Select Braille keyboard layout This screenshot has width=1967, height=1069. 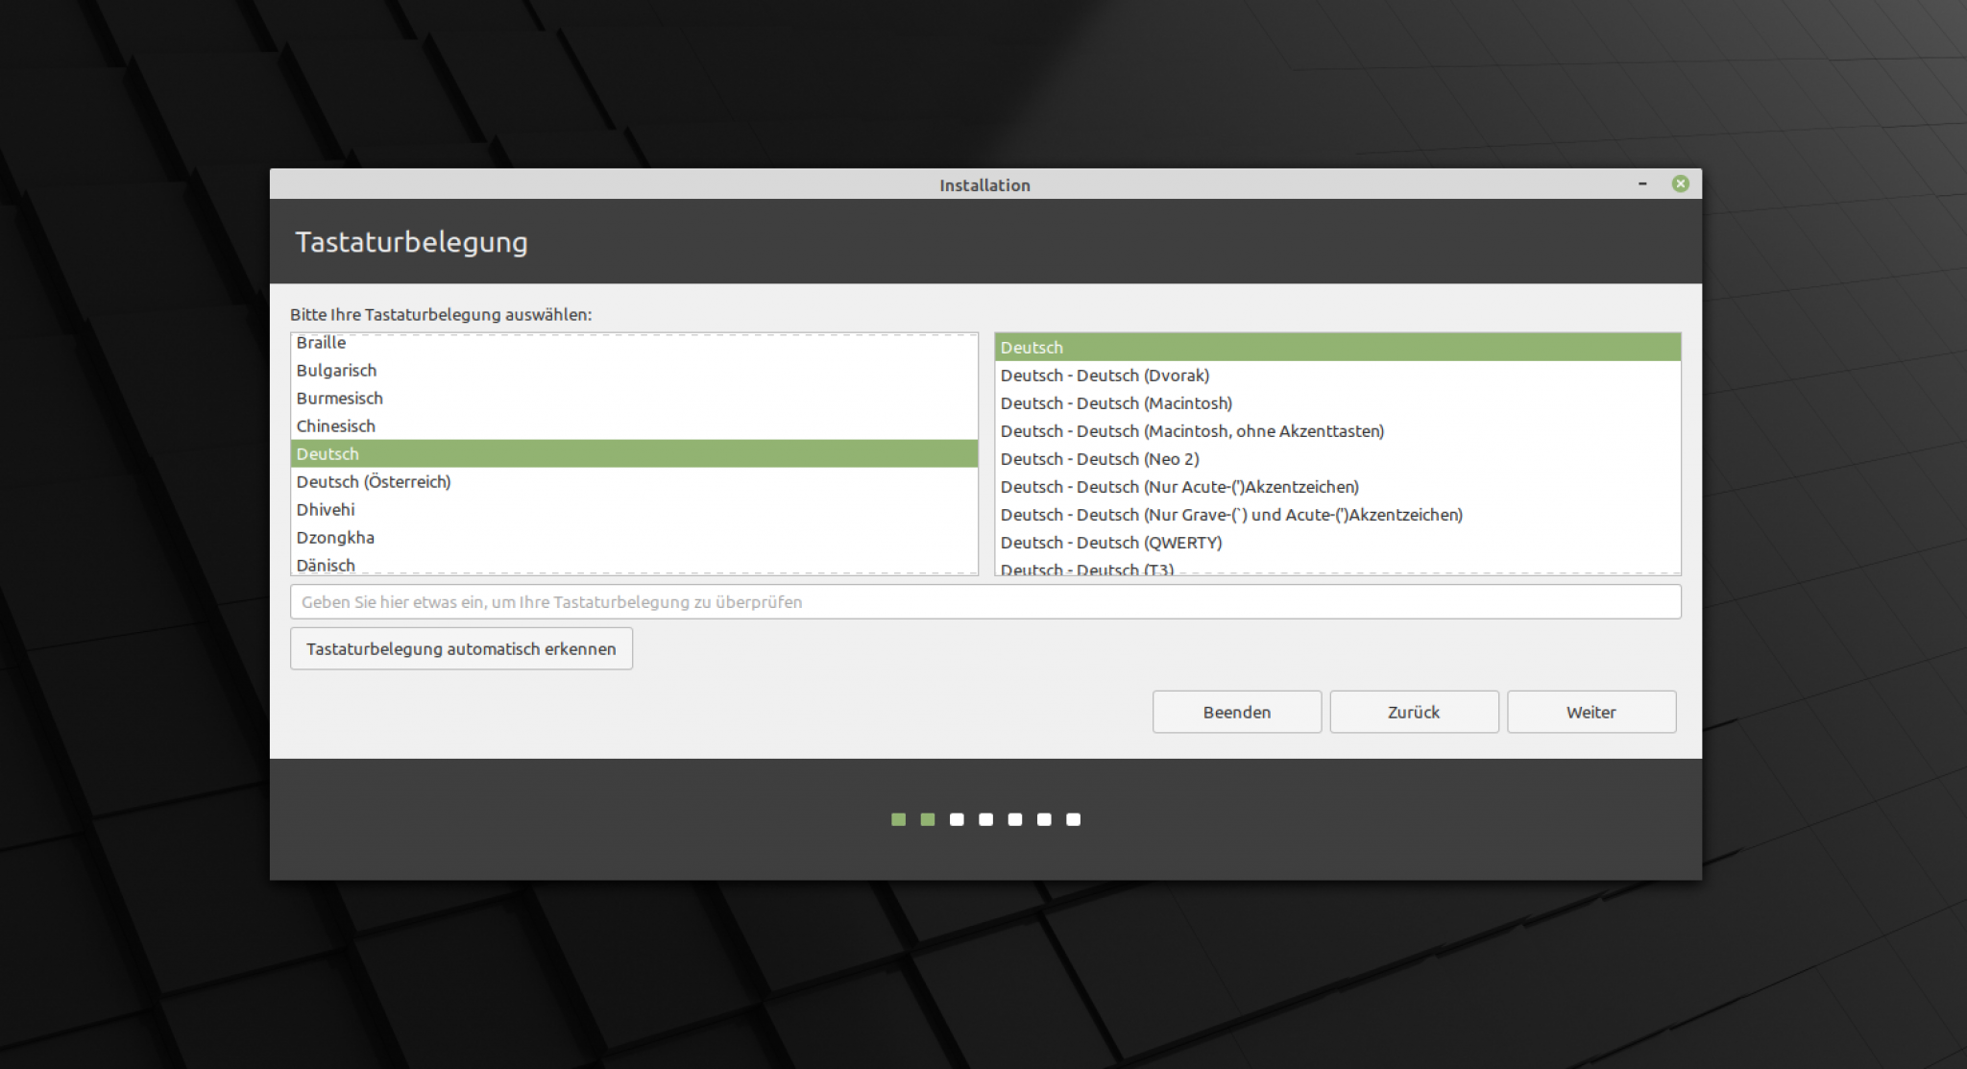(634, 343)
